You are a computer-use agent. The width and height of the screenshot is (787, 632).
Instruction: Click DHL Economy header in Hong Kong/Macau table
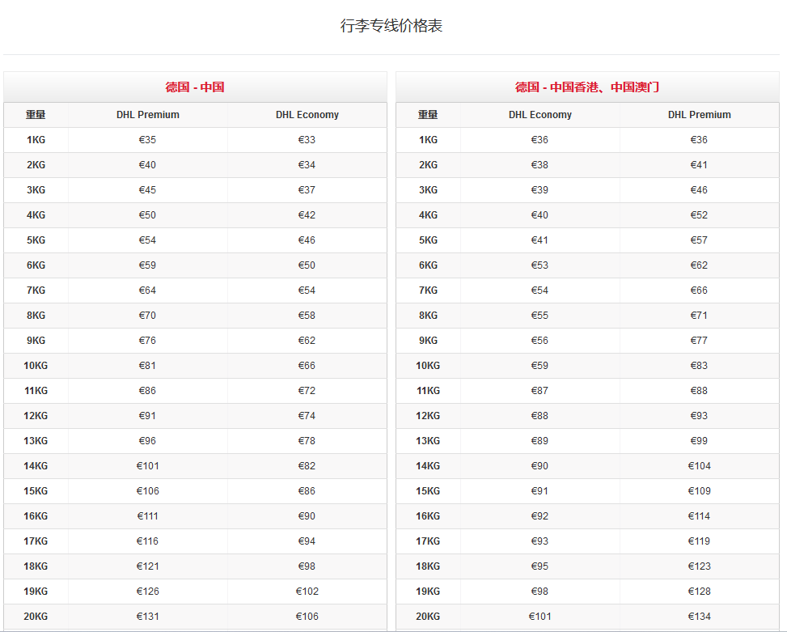[x=540, y=115]
